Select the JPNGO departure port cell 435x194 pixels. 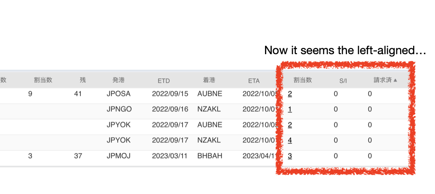pyautogui.click(x=119, y=109)
